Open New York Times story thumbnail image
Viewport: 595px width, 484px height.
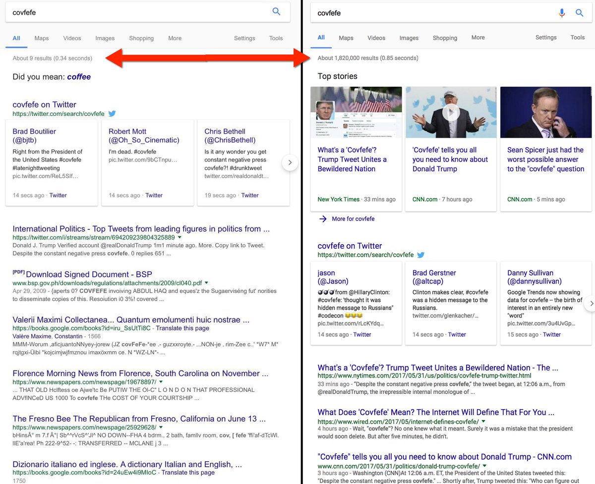coord(356,112)
